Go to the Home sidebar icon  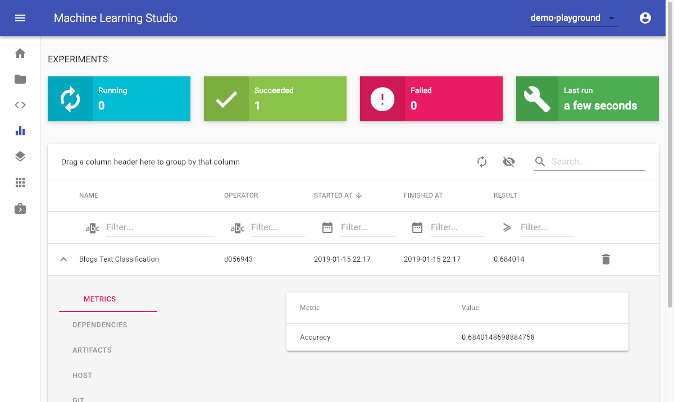point(20,53)
